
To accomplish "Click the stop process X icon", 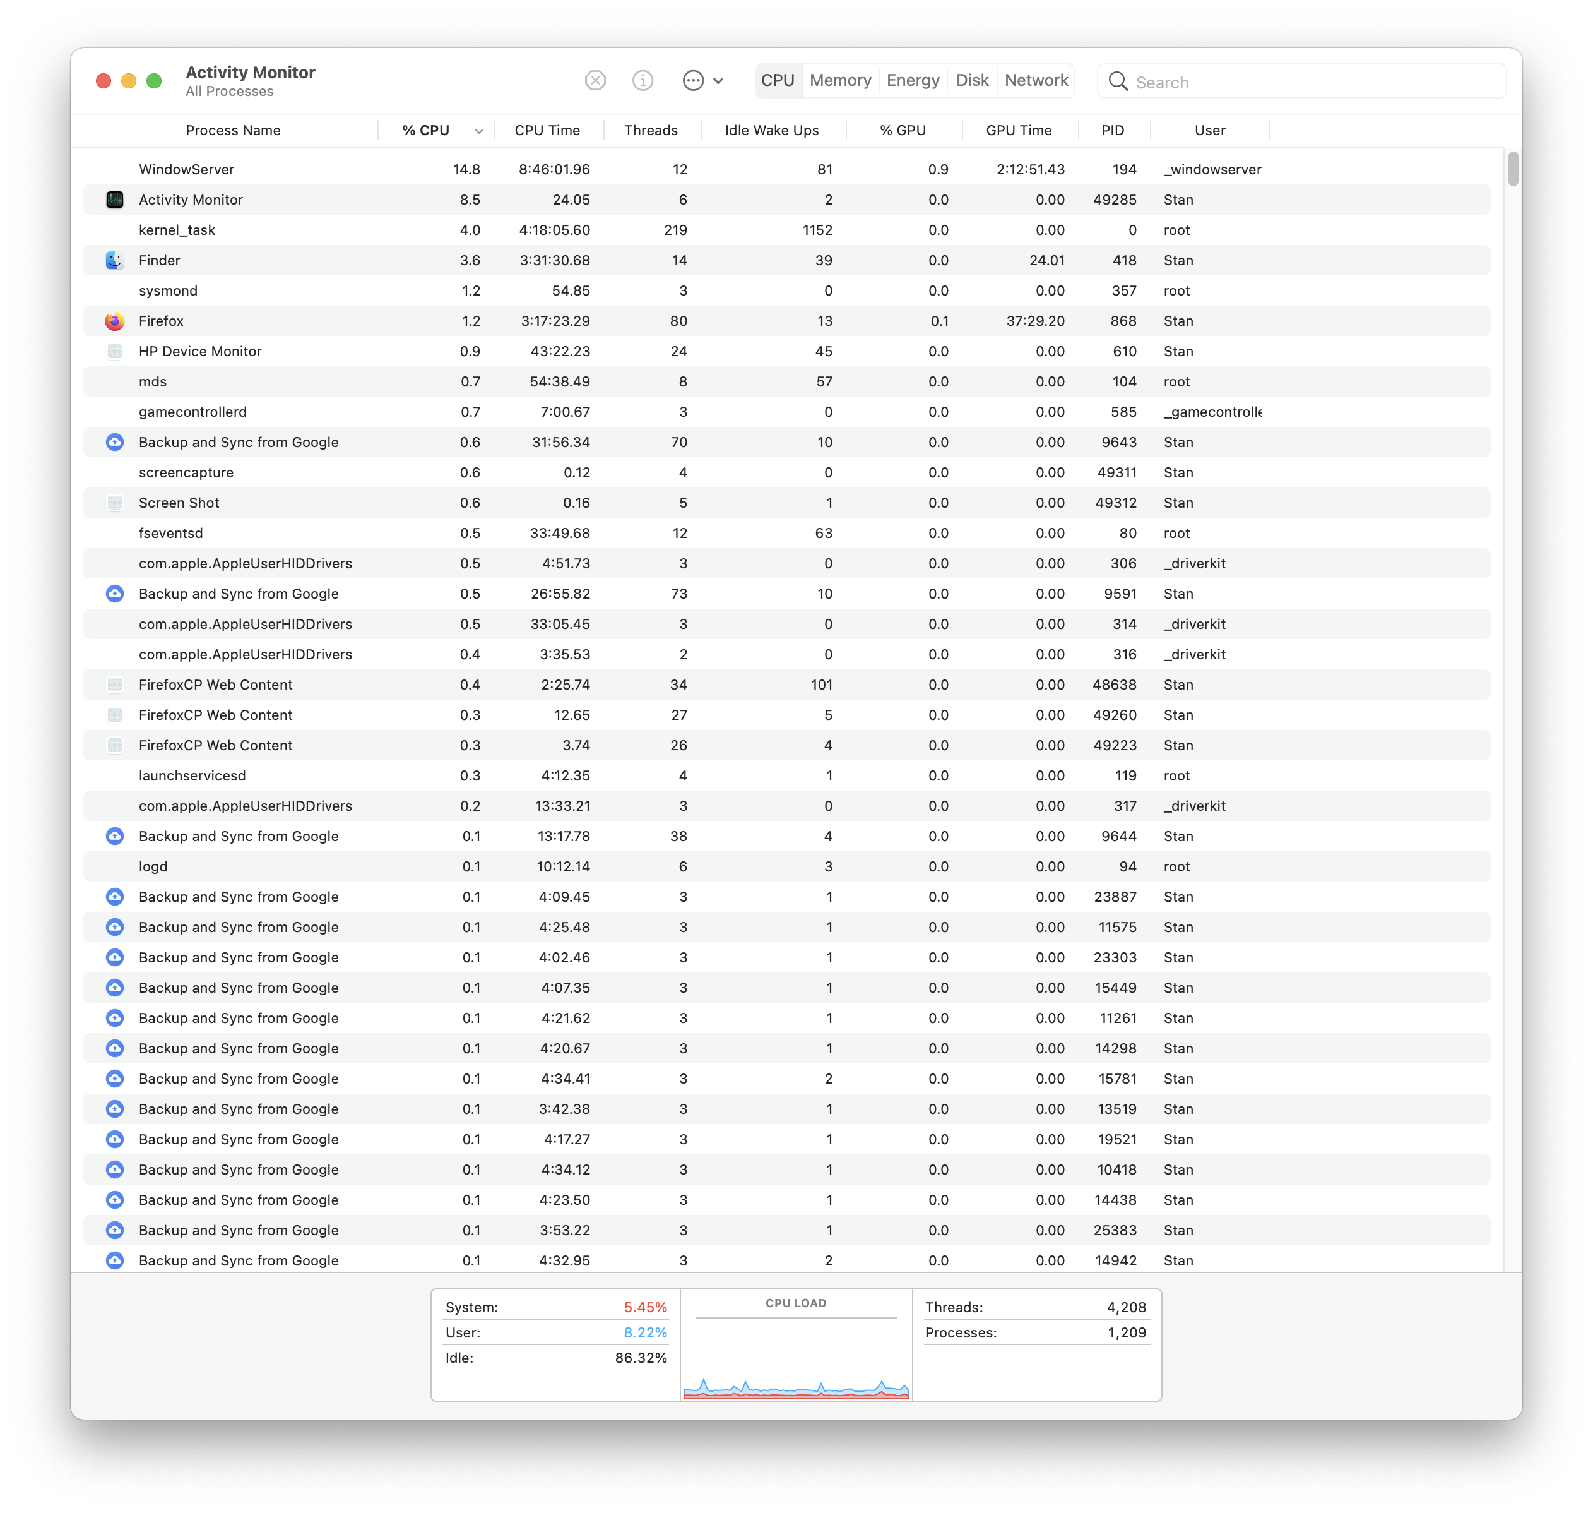I will (595, 81).
